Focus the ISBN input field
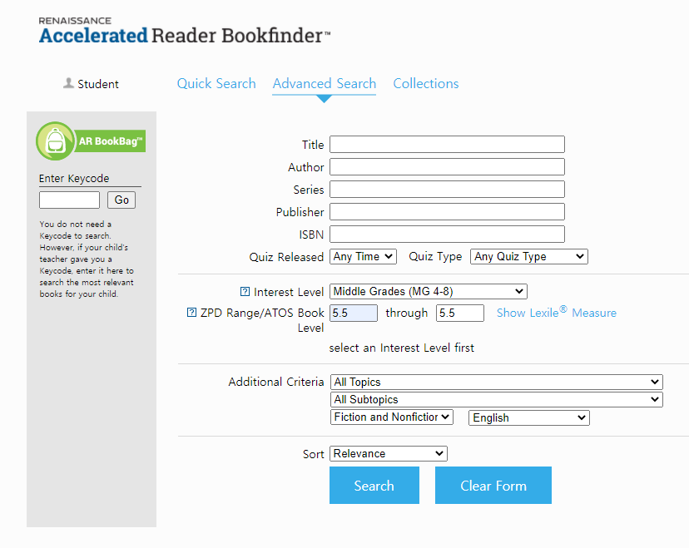This screenshot has height=548, width=689. coord(447,234)
